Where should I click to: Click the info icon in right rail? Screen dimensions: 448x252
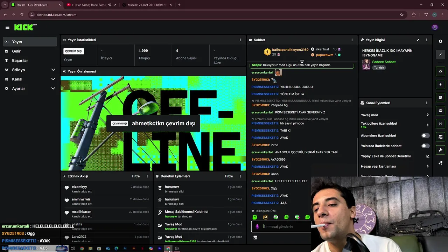coord(440,41)
